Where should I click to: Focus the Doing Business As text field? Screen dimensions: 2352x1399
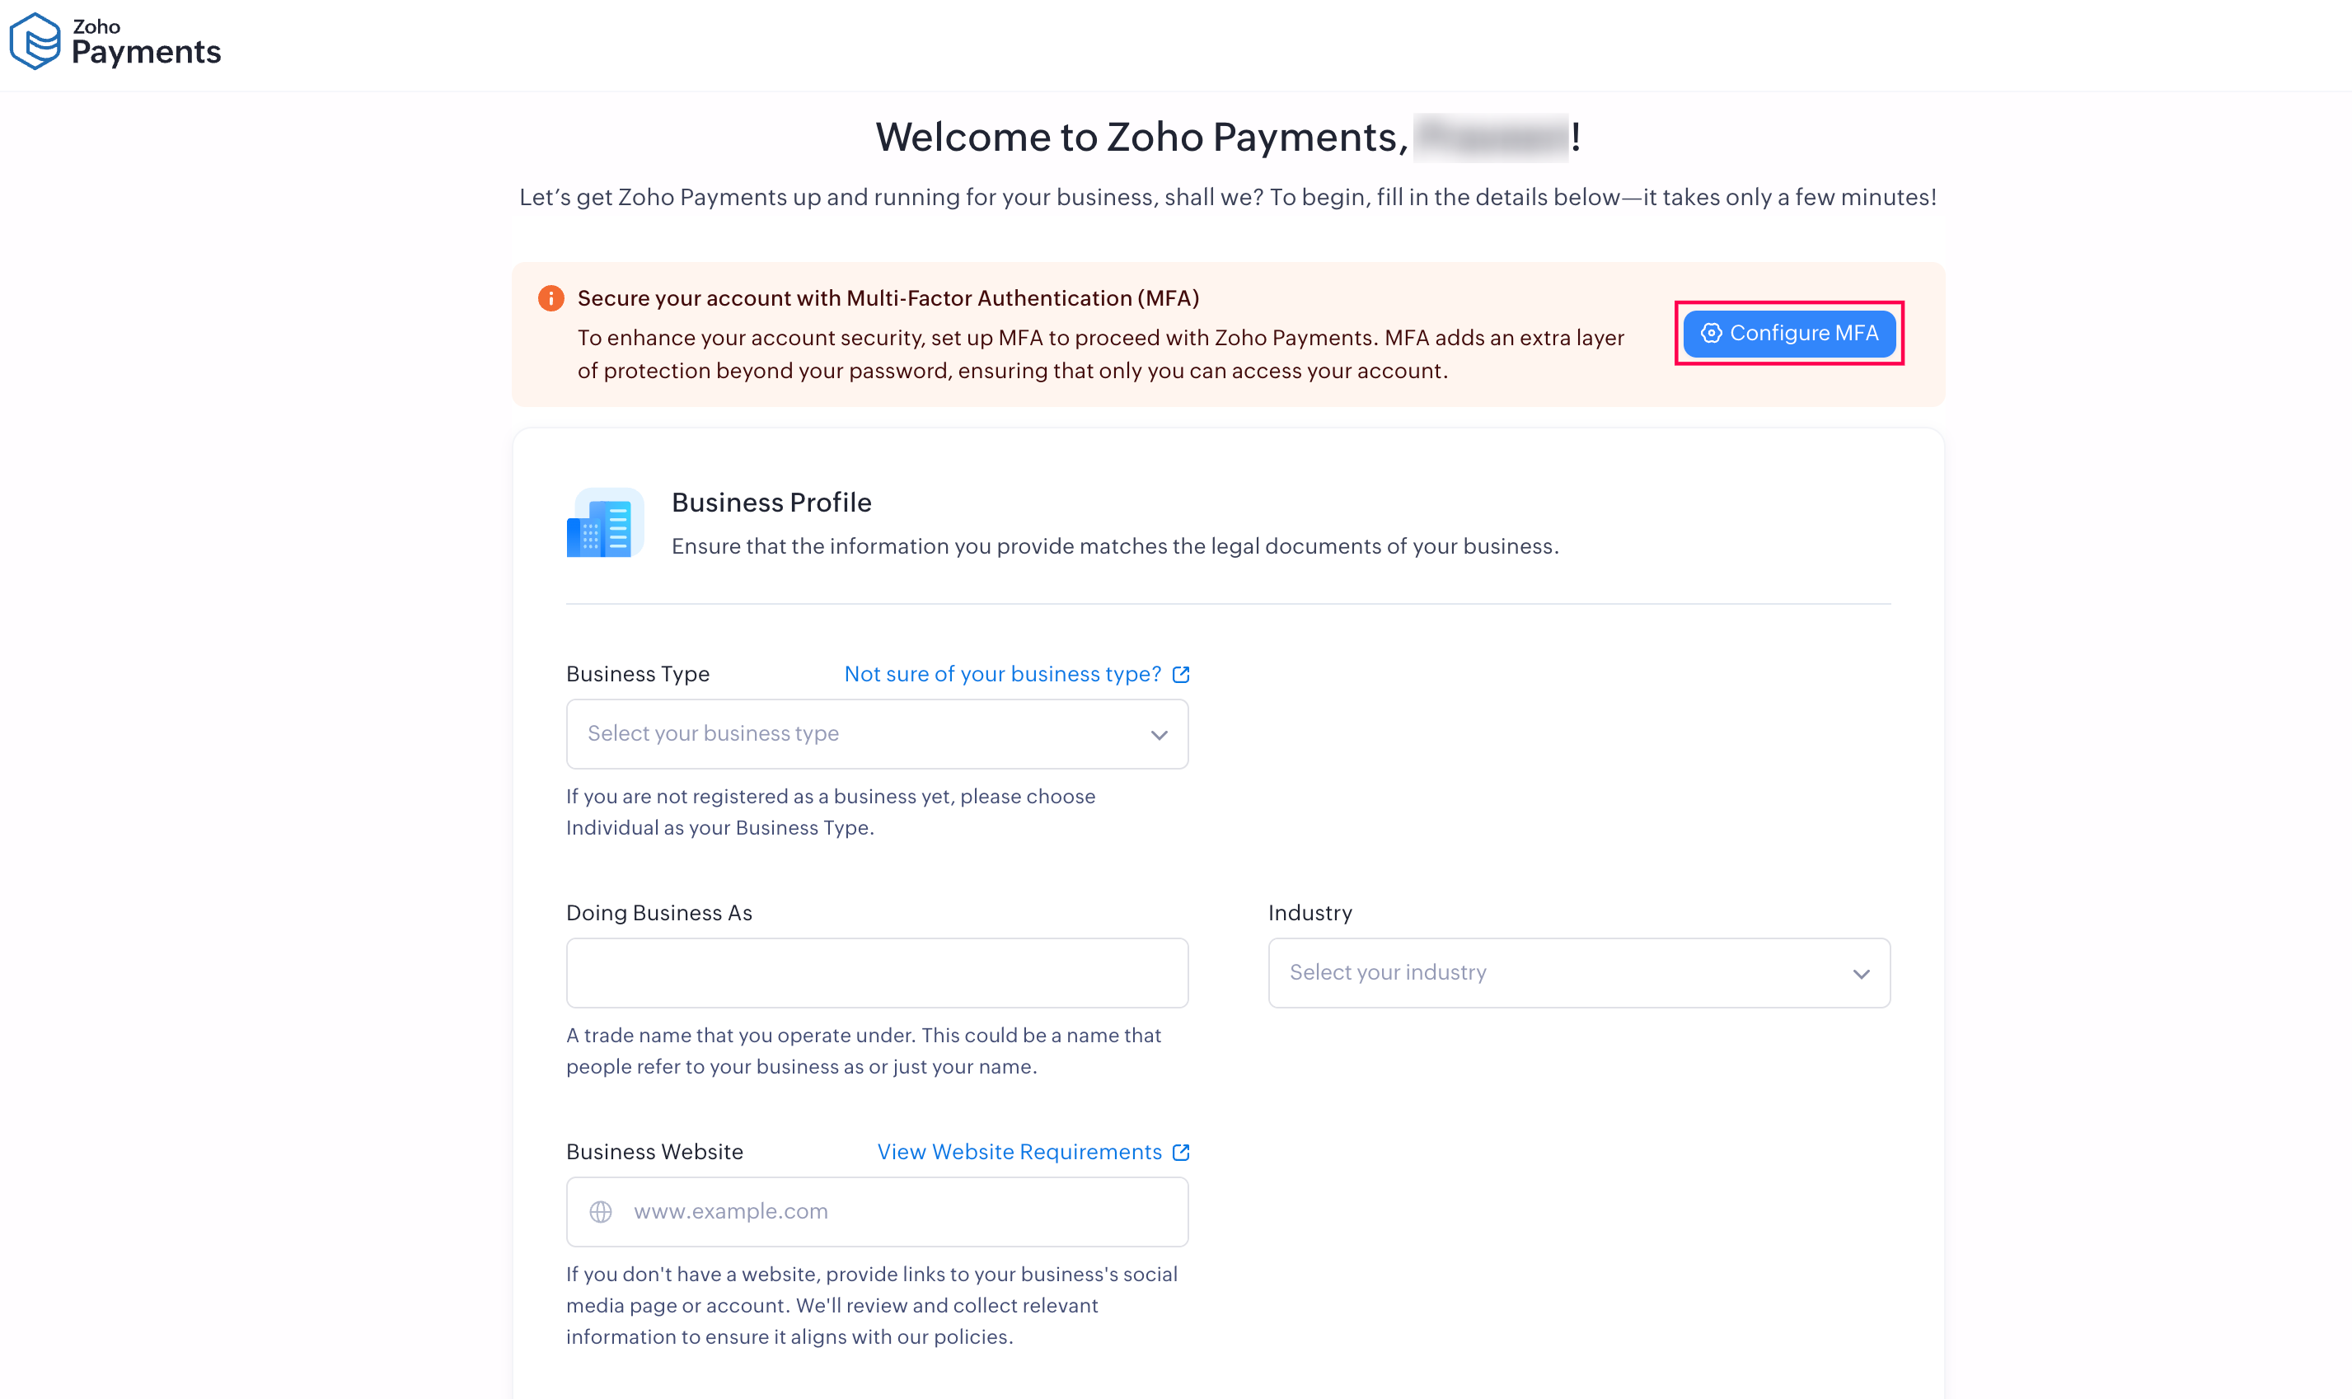pyautogui.click(x=876, y=973)
